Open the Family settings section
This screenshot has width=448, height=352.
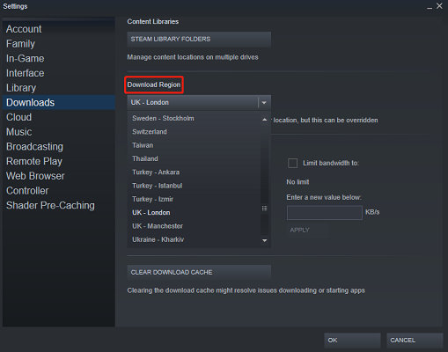tap(59, 44)
